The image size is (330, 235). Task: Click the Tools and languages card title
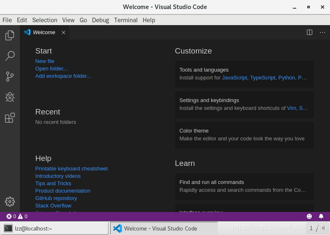tap(204, 70)
